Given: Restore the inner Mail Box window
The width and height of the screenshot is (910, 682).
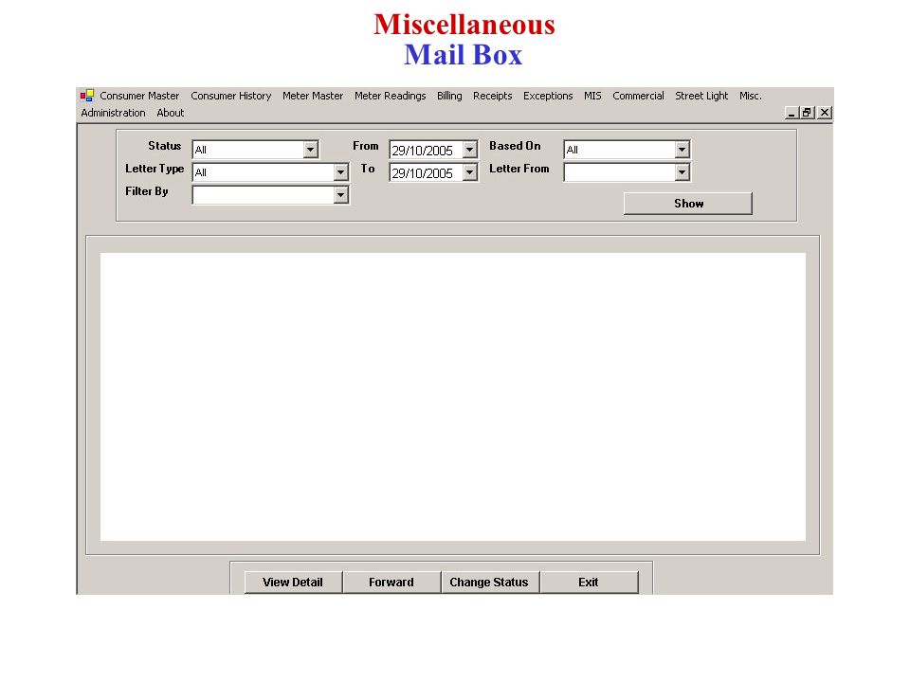Looking at the screenshot, I should click(808, 113).
